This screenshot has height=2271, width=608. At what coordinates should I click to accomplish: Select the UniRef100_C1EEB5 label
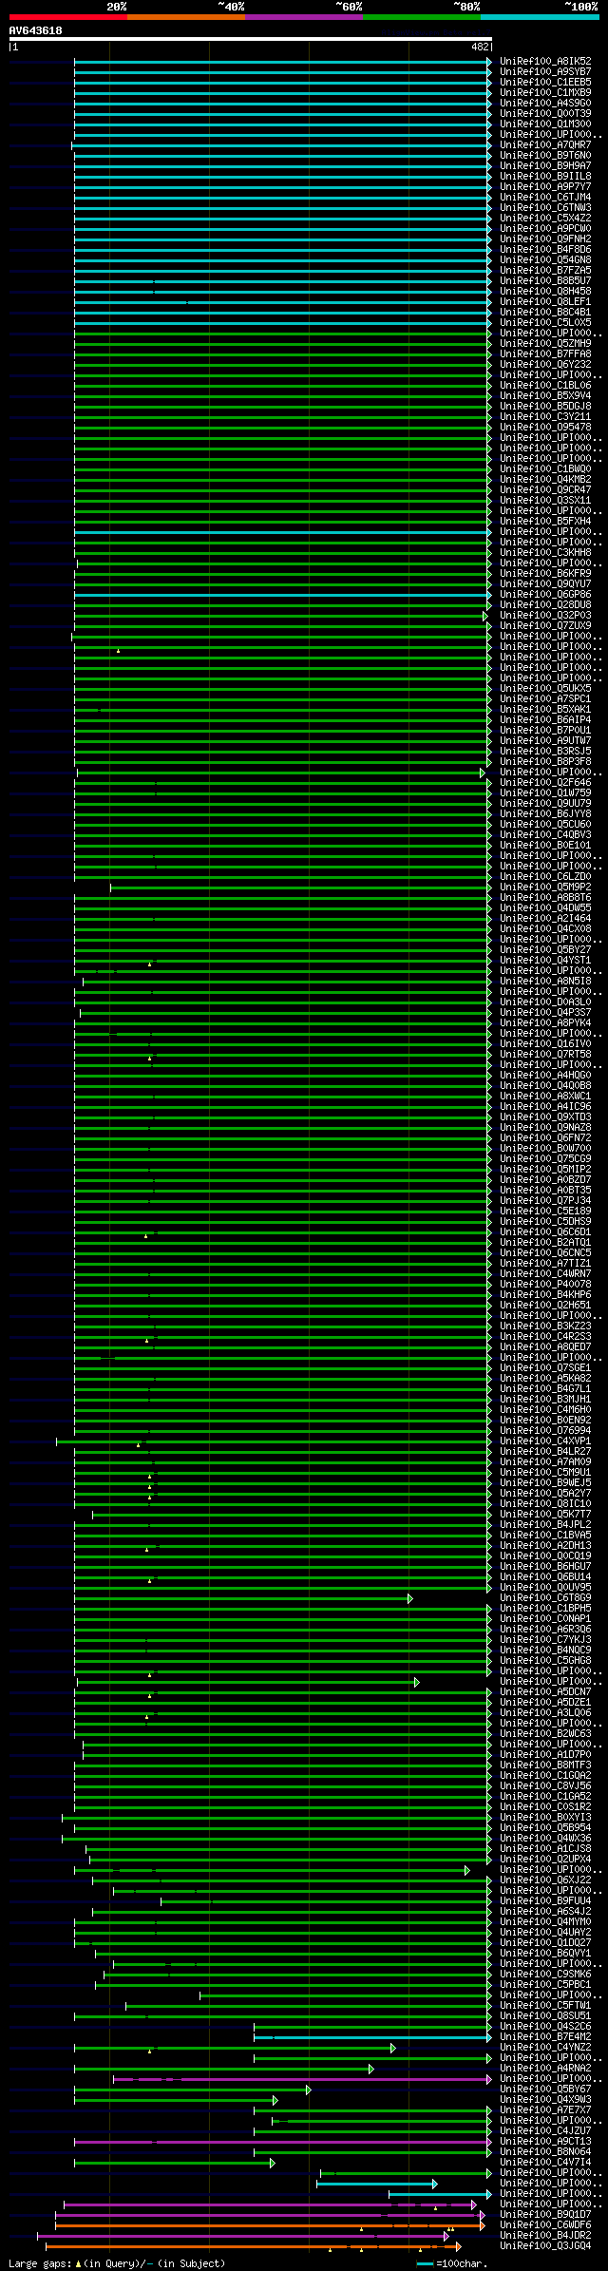pyautogui.click(x=545, y=83)
